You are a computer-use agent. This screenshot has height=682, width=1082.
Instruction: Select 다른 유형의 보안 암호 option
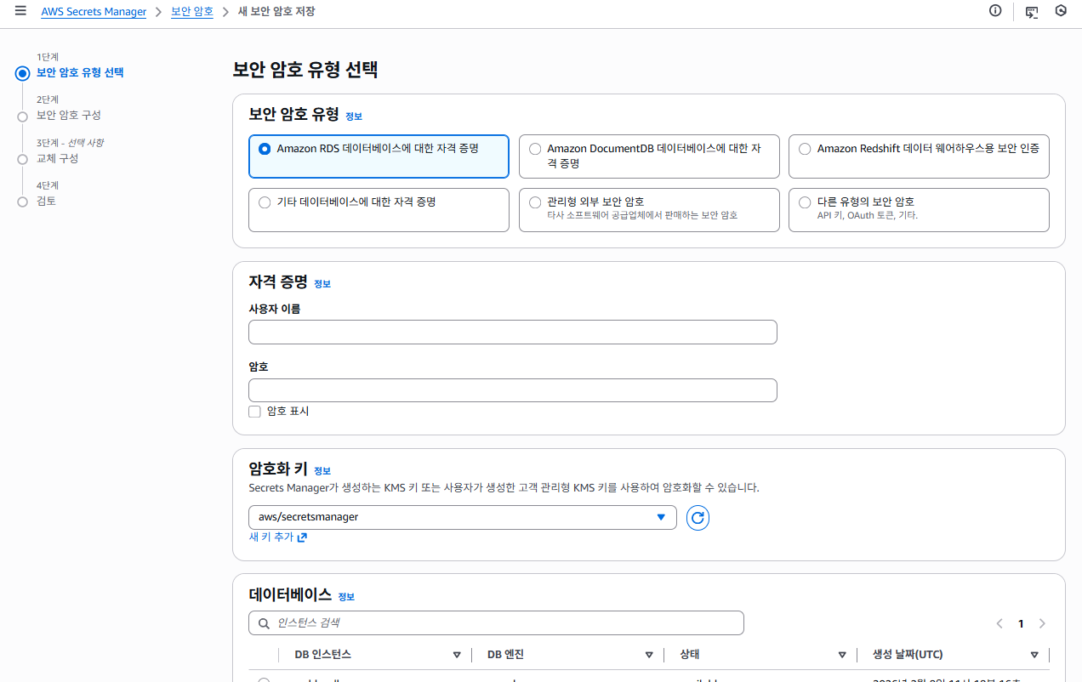pos(919,210)
